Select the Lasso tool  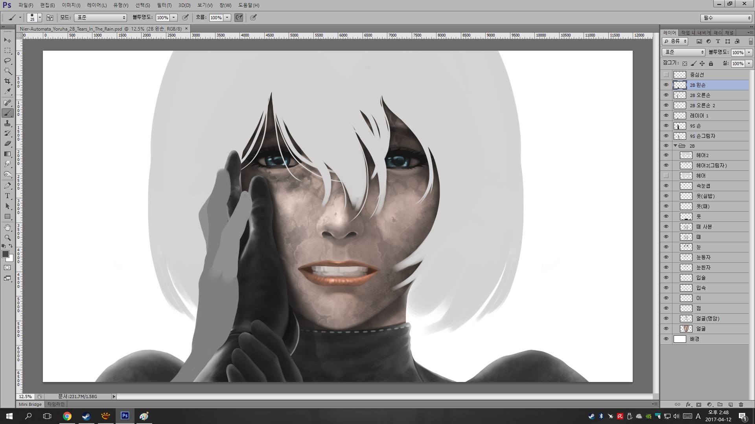tap(7, 61)
